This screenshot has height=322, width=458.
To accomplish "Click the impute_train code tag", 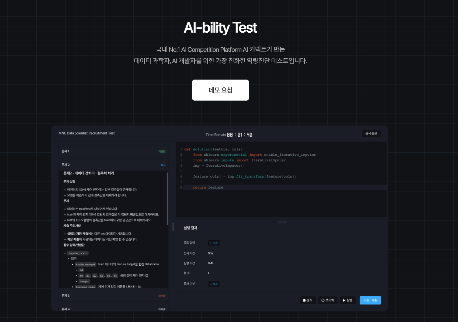I will [x=78, y=253].
